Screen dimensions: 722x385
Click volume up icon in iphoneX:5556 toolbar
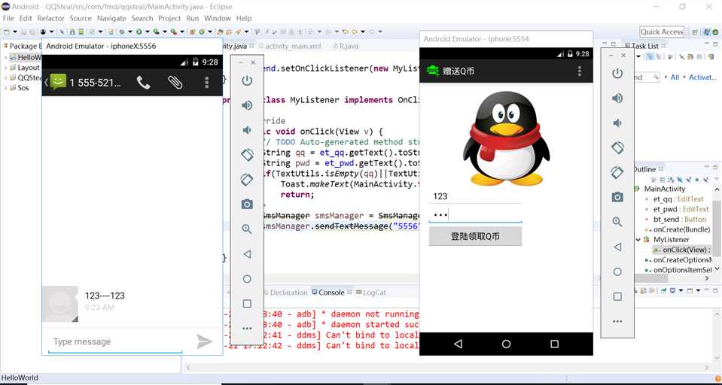click(247, 105)
